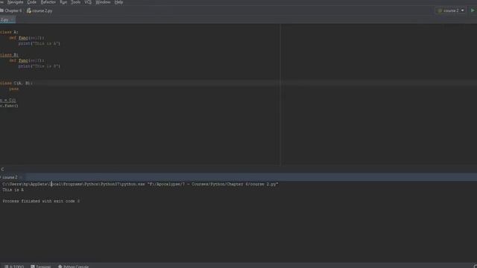The image size is (477, 268).
Task: Click the Python file icon in breadcrumb
Action: 29,10
